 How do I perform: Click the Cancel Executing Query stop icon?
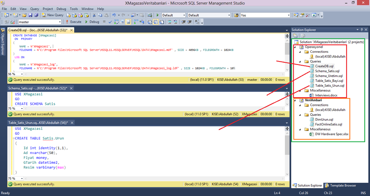point(104,22)
